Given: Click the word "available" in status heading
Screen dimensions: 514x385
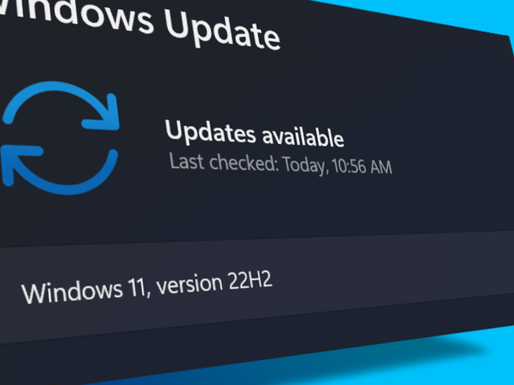Looking at the screenshot, I should 303,137.
